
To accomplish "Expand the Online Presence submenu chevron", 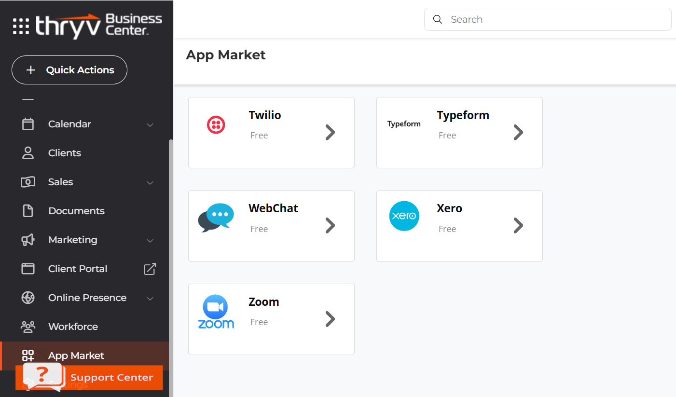I will [150, 298].
